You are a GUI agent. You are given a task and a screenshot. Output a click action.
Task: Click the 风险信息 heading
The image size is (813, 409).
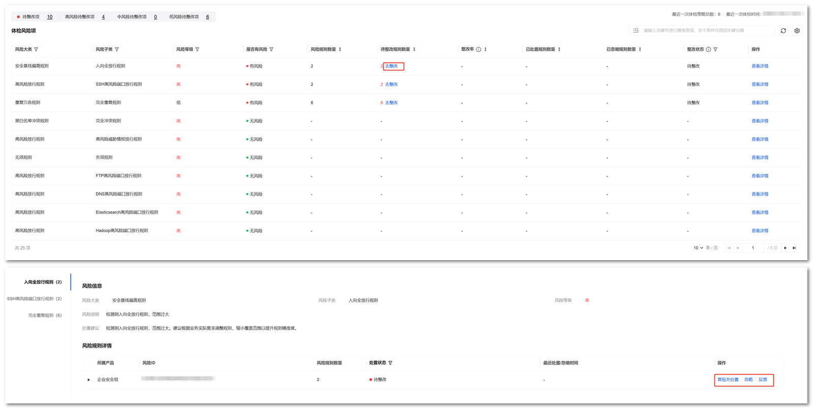click(92, 286)
